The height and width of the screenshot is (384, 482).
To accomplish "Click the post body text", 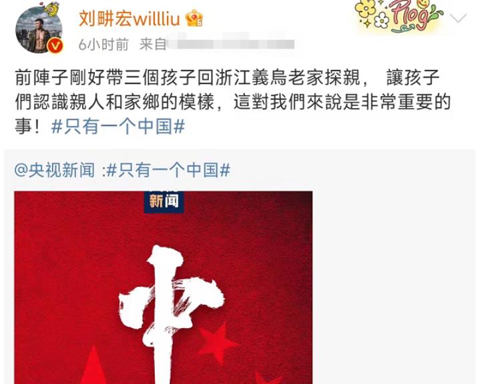I will click(x=233, y=102).
